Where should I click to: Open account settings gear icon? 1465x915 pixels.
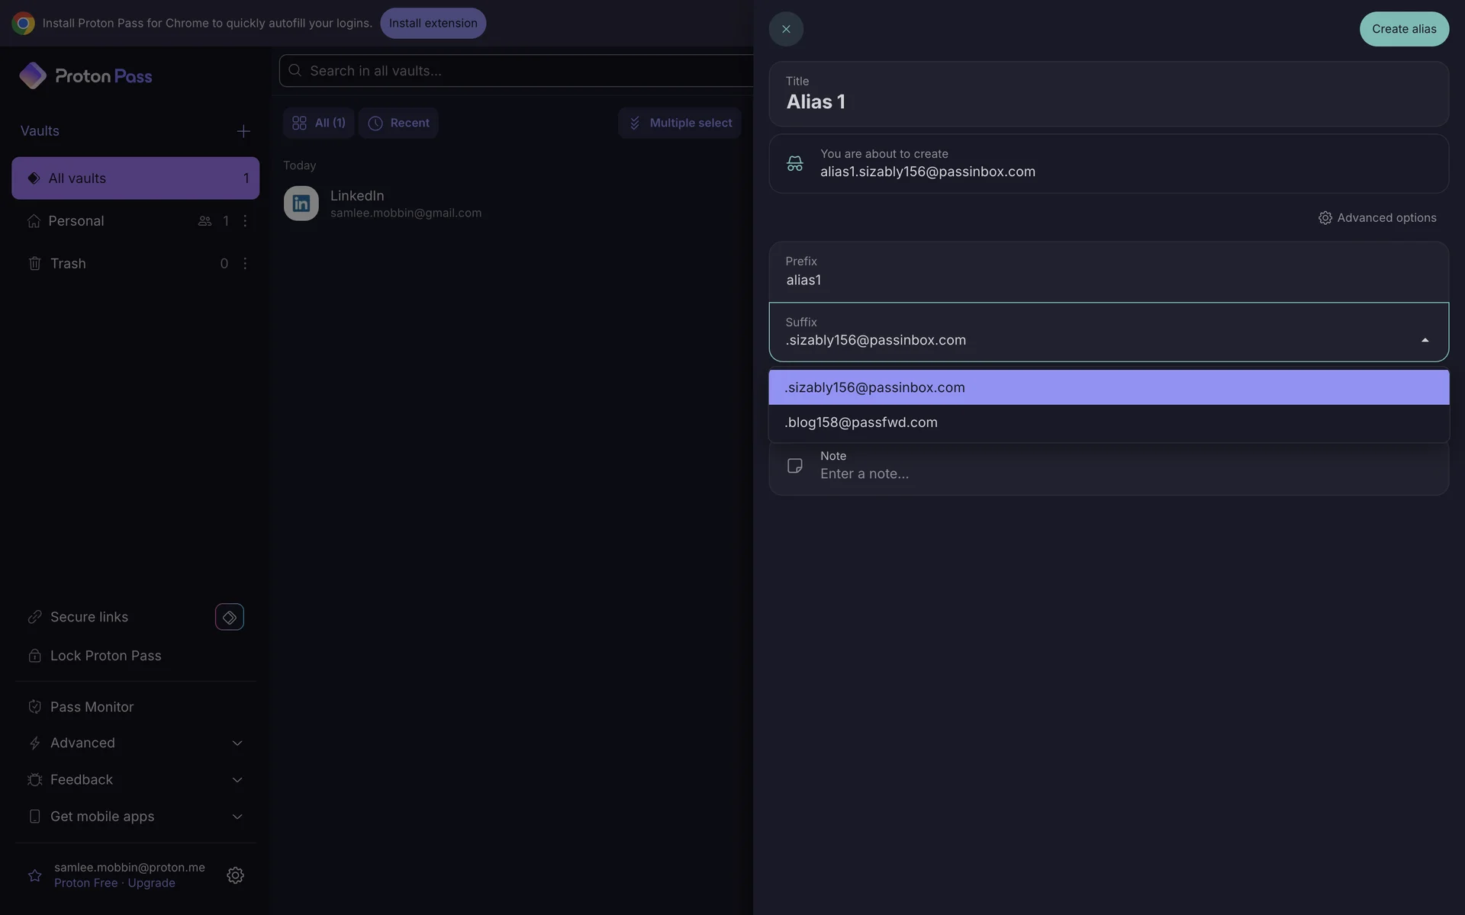[x=235, y=875]
